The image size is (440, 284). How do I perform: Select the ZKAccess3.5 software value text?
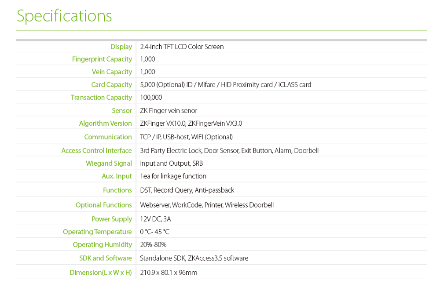tap(218, 258)
